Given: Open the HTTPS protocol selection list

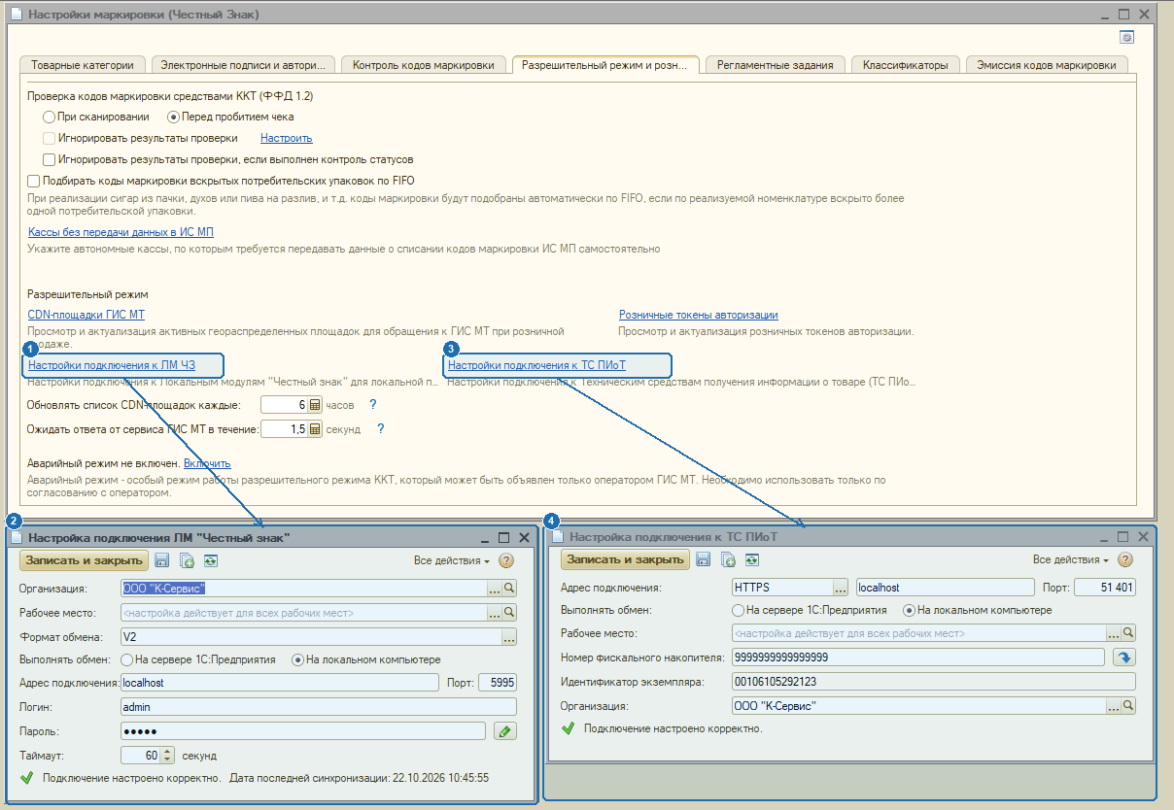Looking at the screenshot, I should tap(841, 588).
